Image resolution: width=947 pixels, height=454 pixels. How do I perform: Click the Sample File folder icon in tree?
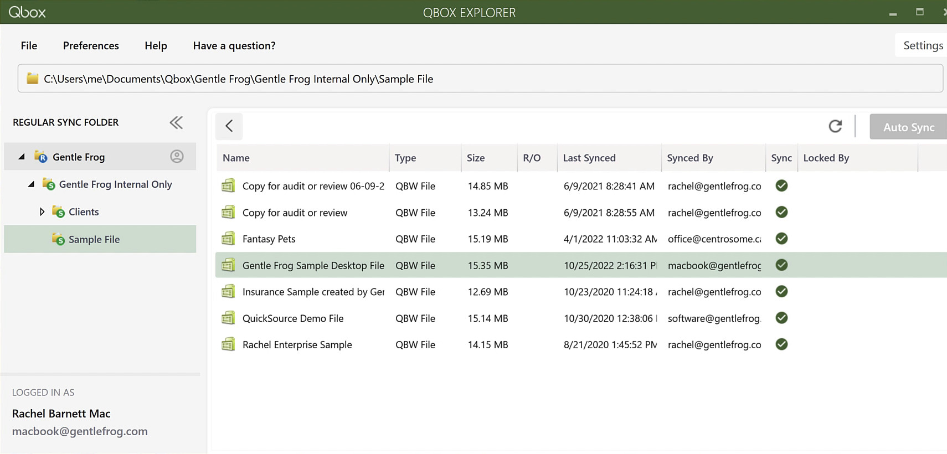(x=58, y=239)
